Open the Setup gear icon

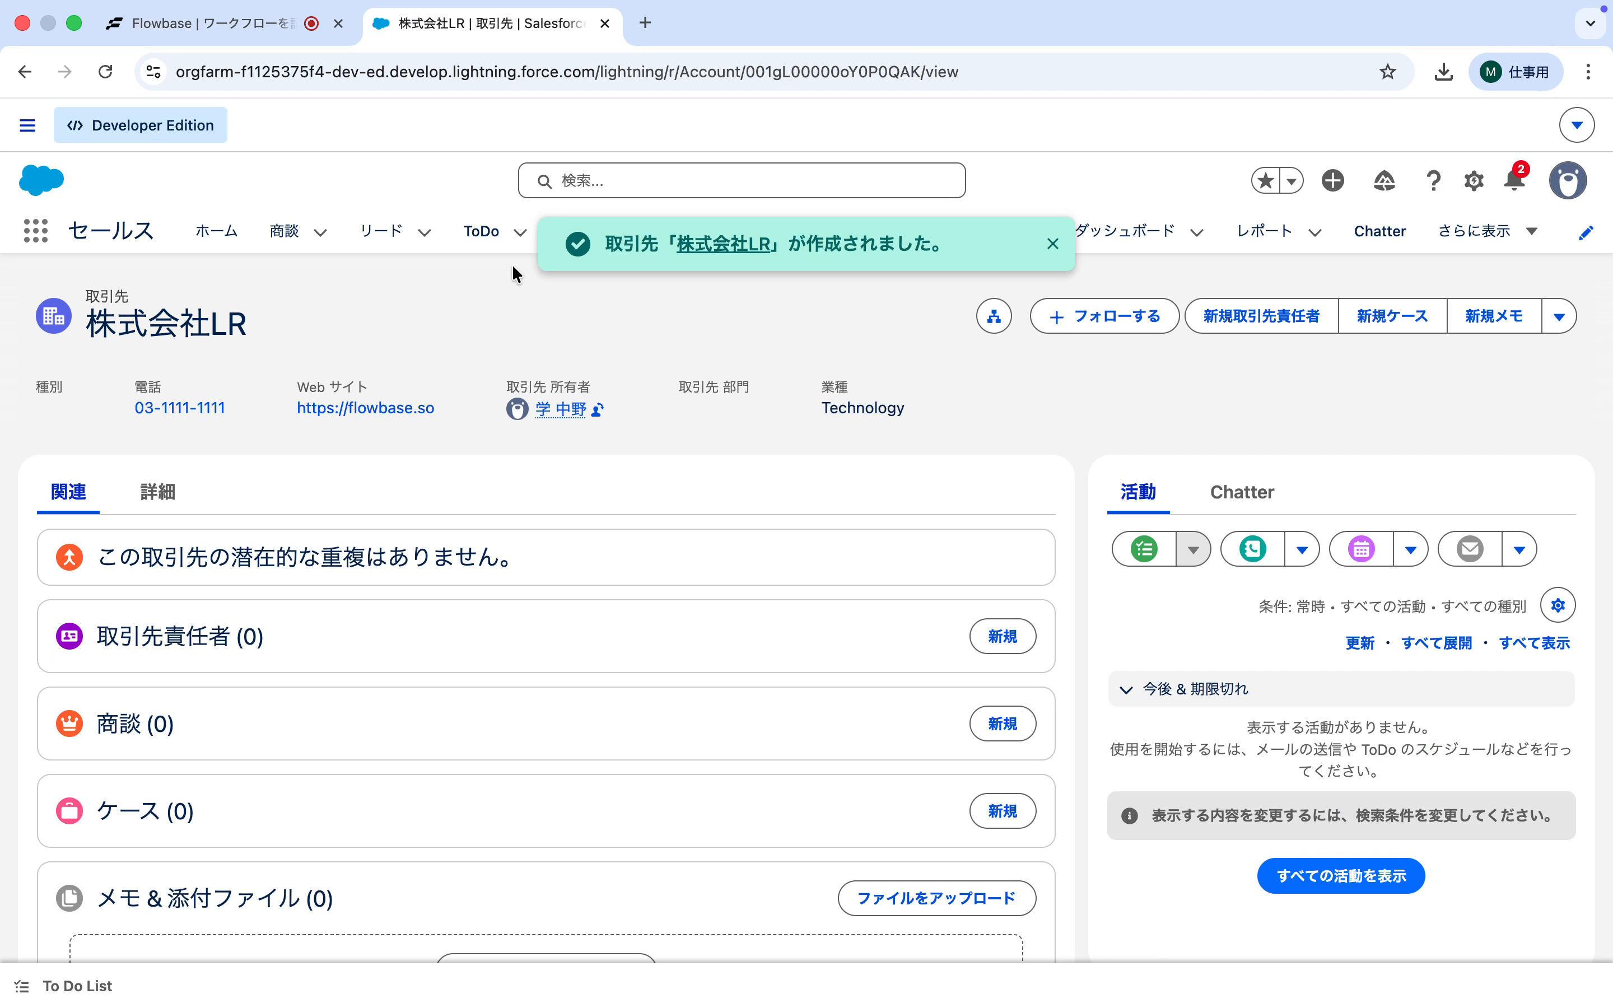point(1473,181)
